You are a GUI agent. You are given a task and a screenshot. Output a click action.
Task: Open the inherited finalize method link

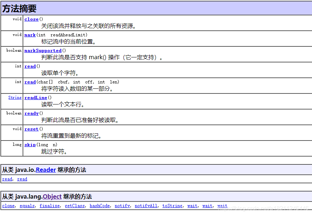[x=50, y=206]
